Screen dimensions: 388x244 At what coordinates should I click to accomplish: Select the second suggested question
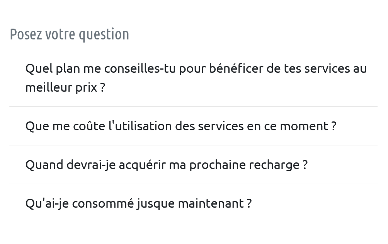tap(181, 126)
